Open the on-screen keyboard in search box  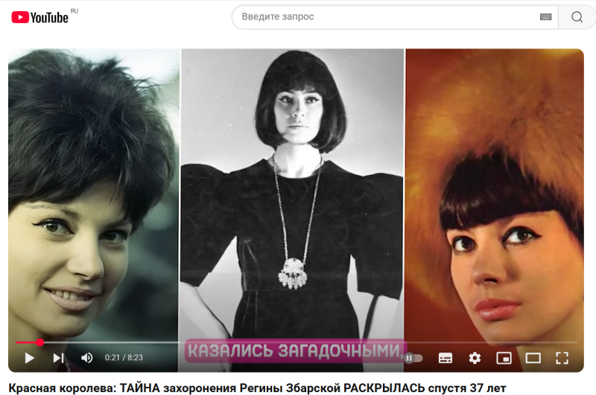[545, 16]
